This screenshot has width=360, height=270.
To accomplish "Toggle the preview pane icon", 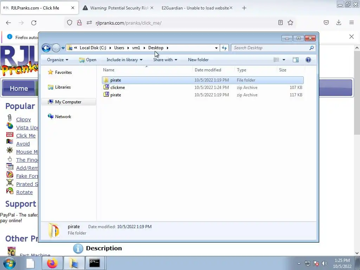I will 295,60.
